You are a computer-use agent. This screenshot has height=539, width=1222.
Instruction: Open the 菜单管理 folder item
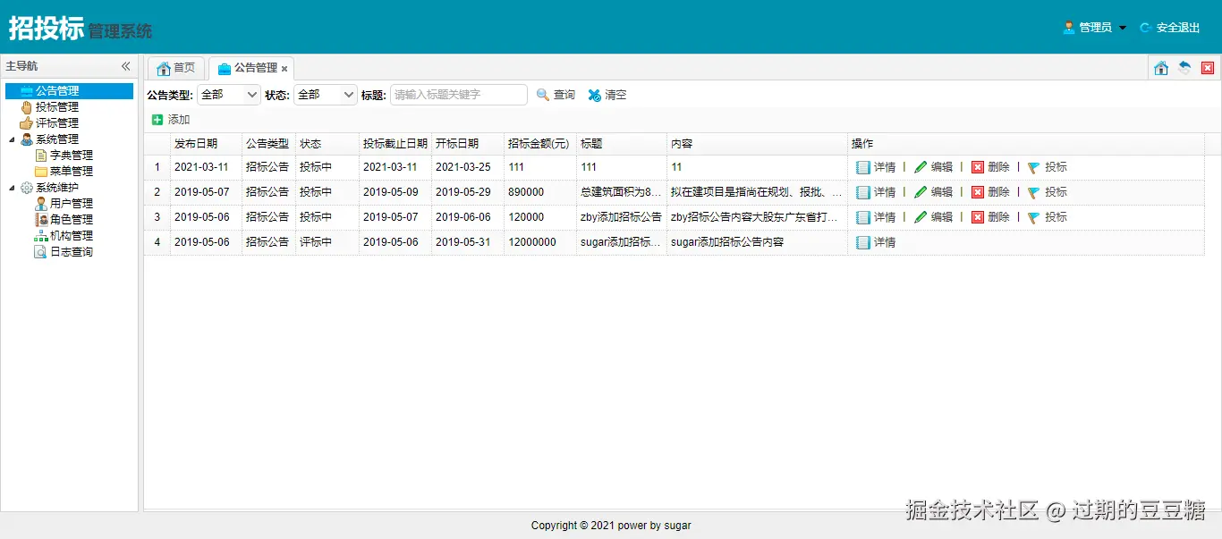pos(68,171)
